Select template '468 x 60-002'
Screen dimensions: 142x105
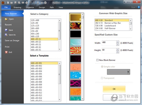(x=44, y=66)
